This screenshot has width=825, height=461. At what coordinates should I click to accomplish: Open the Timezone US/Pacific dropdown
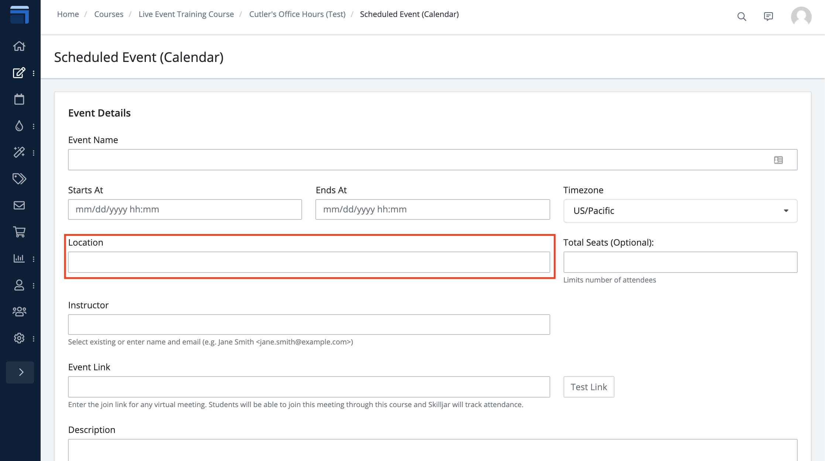[680, 211]
